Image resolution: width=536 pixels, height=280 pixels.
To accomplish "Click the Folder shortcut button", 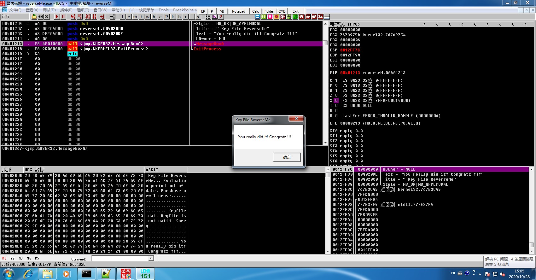I will (269, 11).
